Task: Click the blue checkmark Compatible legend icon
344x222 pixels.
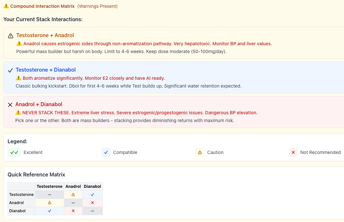Action: click(106, 152)
